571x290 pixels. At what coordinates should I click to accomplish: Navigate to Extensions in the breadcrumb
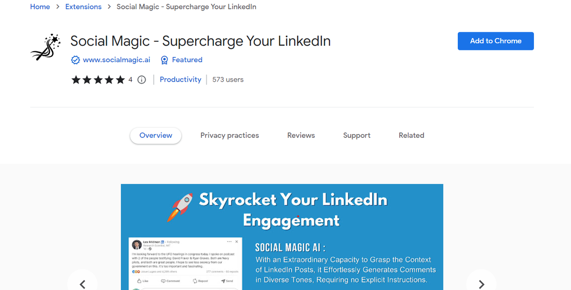coord(83,7)
